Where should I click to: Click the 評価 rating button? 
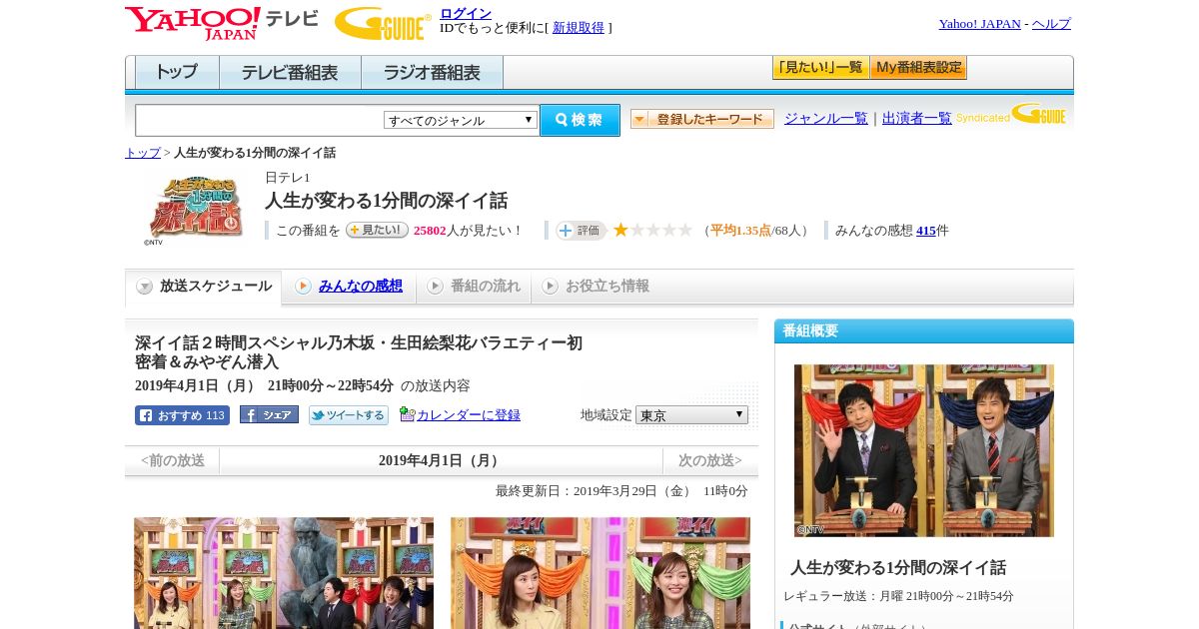[581, 231]
